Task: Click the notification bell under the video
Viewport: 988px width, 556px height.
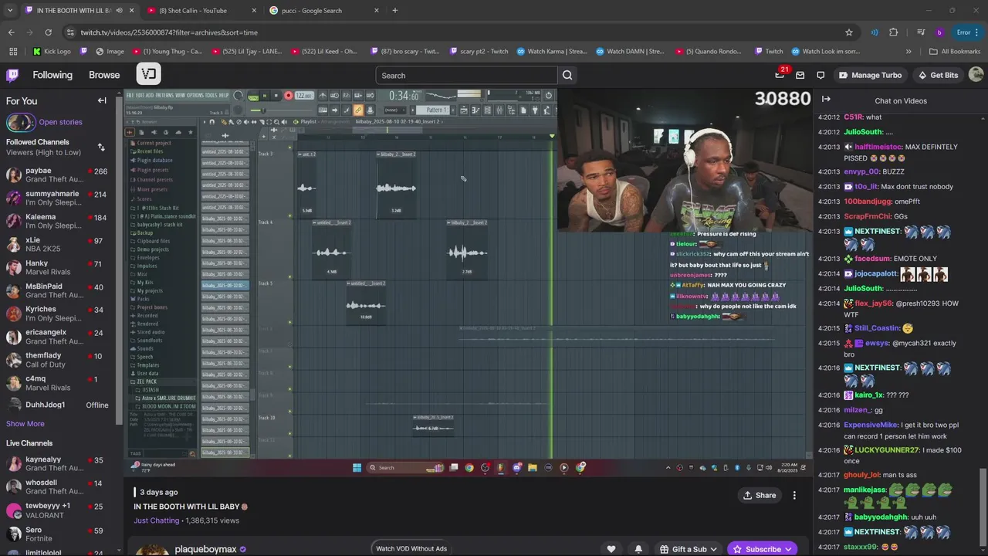Action: click(x=638, y=549)
